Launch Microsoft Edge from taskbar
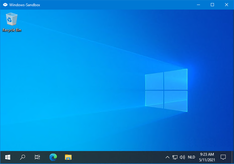The width and height of the screenshot is (234, 164). (53, 157)
